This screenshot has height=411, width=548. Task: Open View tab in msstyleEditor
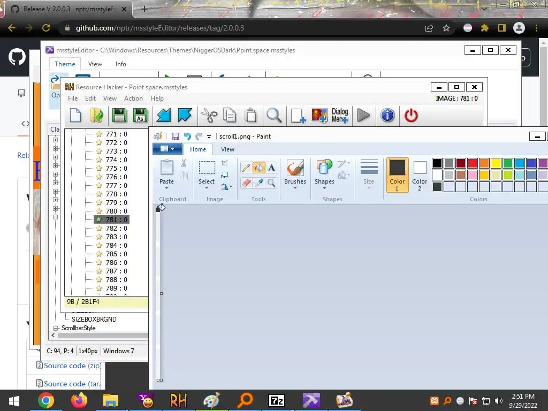(x=95, y=64)
